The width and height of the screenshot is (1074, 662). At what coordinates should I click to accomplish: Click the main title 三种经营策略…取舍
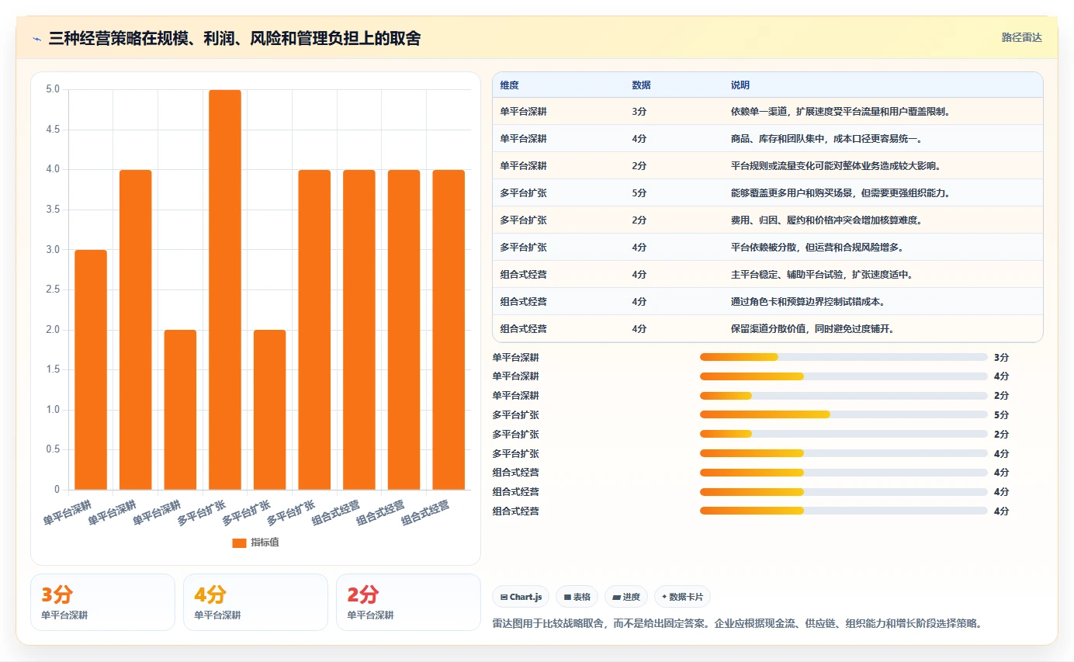click(234, 38)
